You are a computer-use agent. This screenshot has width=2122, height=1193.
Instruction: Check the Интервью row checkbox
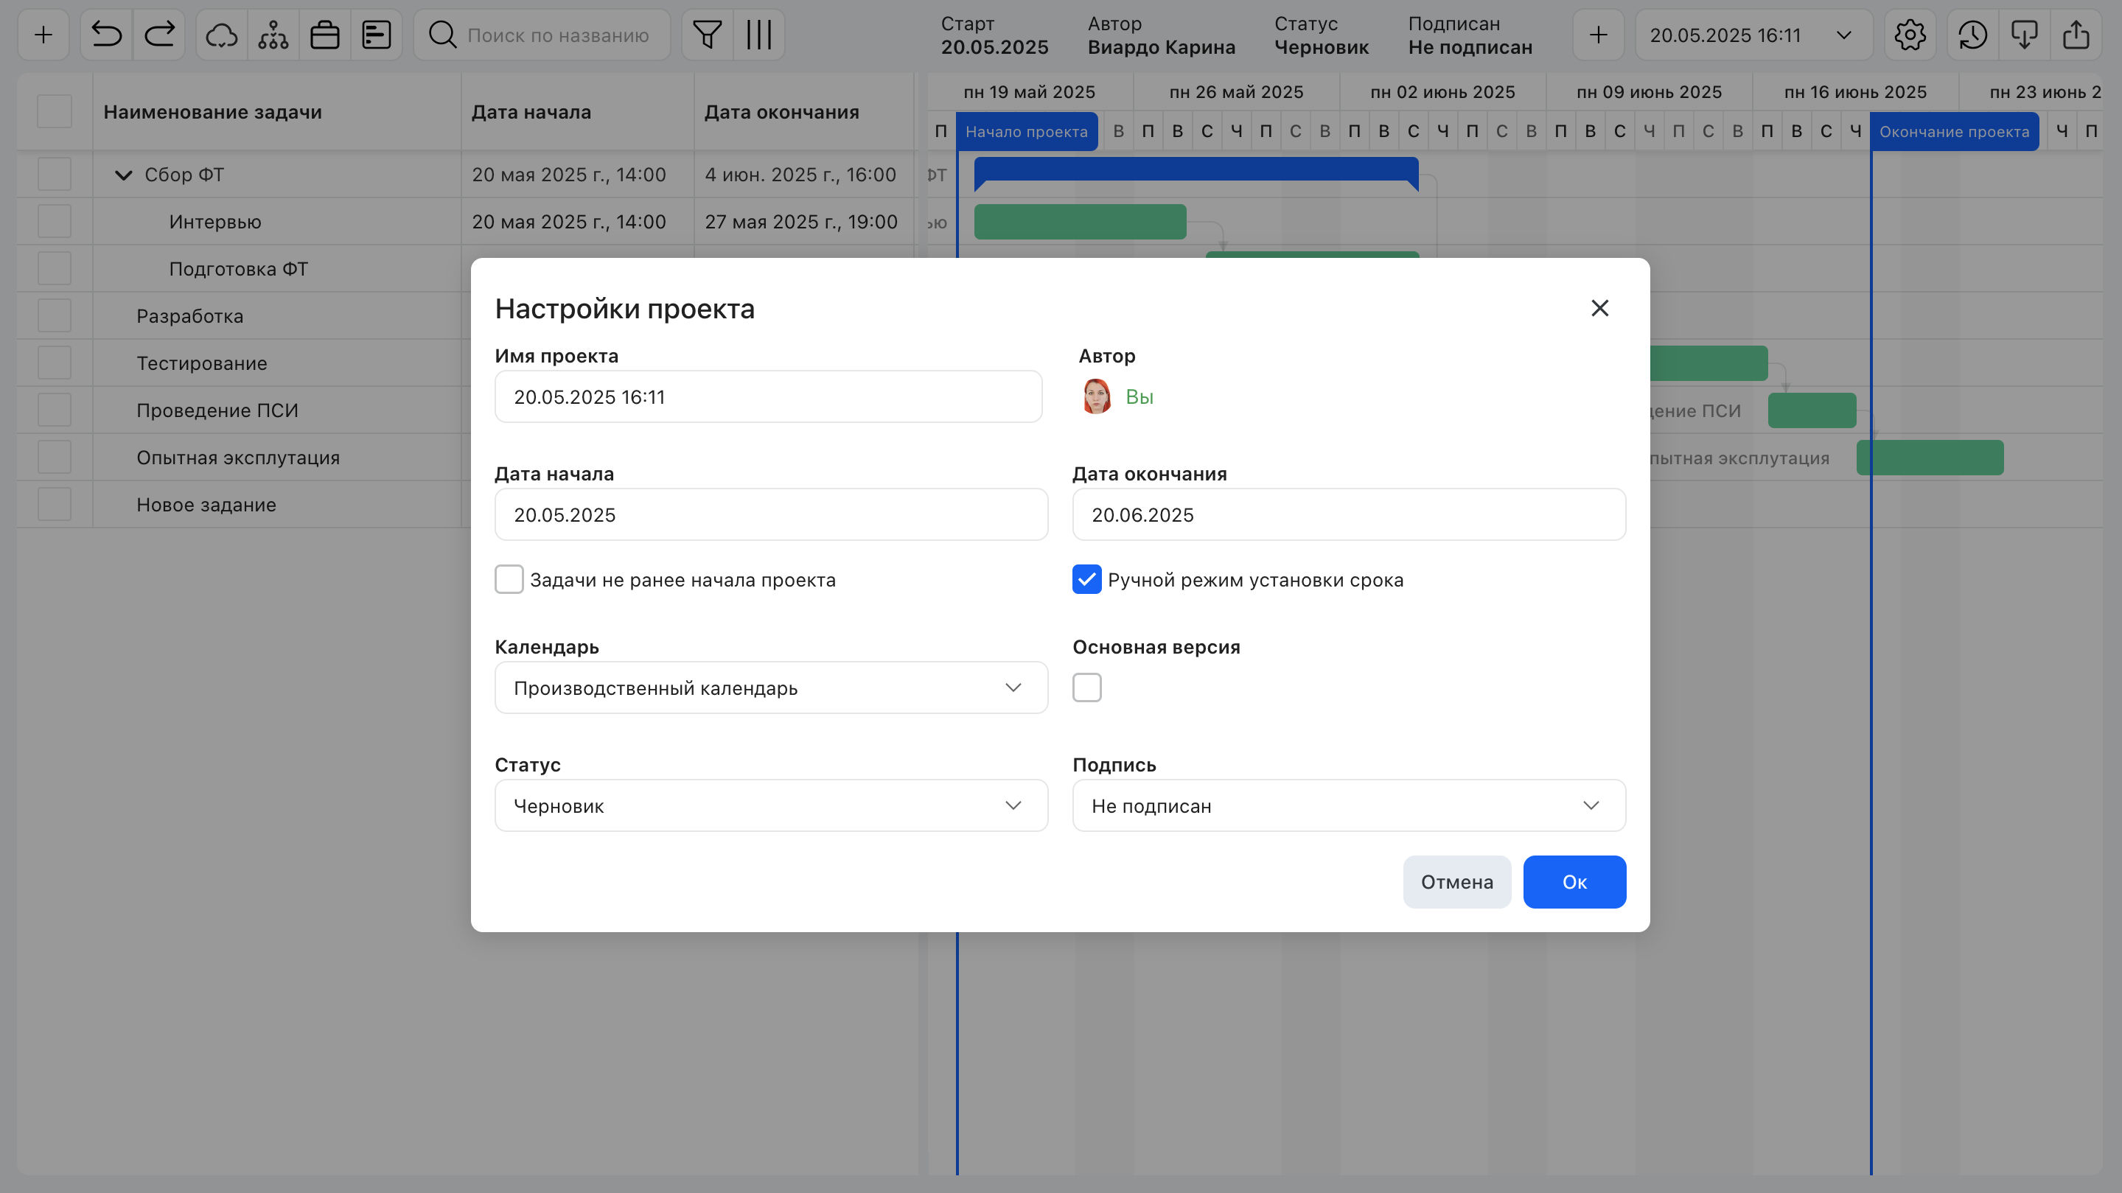pyautogui.click(x=55, y=222)
